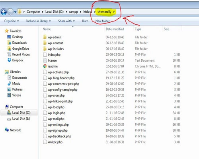Image resolution: width=199 pixels, height=159 pixels.
Task: Select the wp-config-sample.php file
Action: 62,89
